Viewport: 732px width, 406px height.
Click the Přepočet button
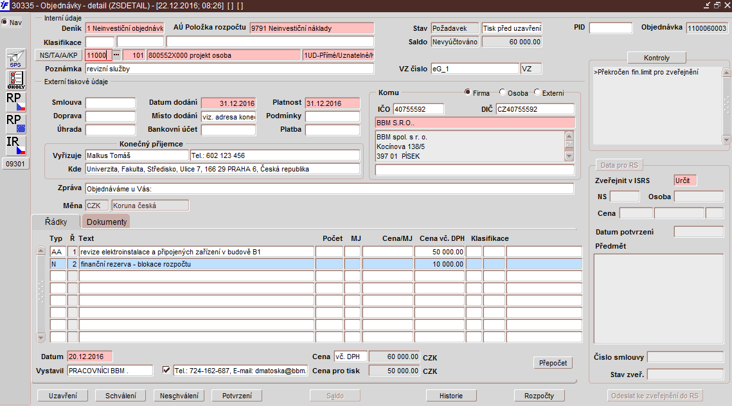pos(553,363)
